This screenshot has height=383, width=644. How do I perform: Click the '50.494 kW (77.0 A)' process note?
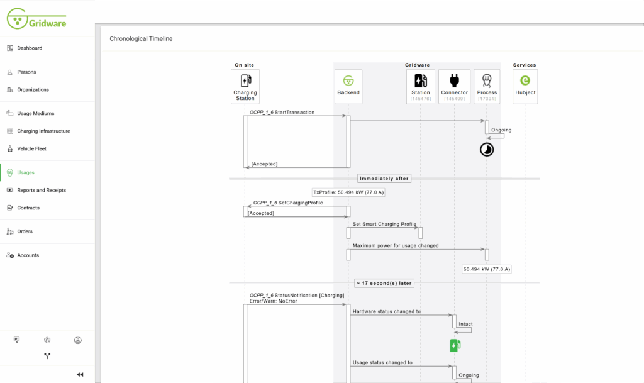(x=487, y=269)
